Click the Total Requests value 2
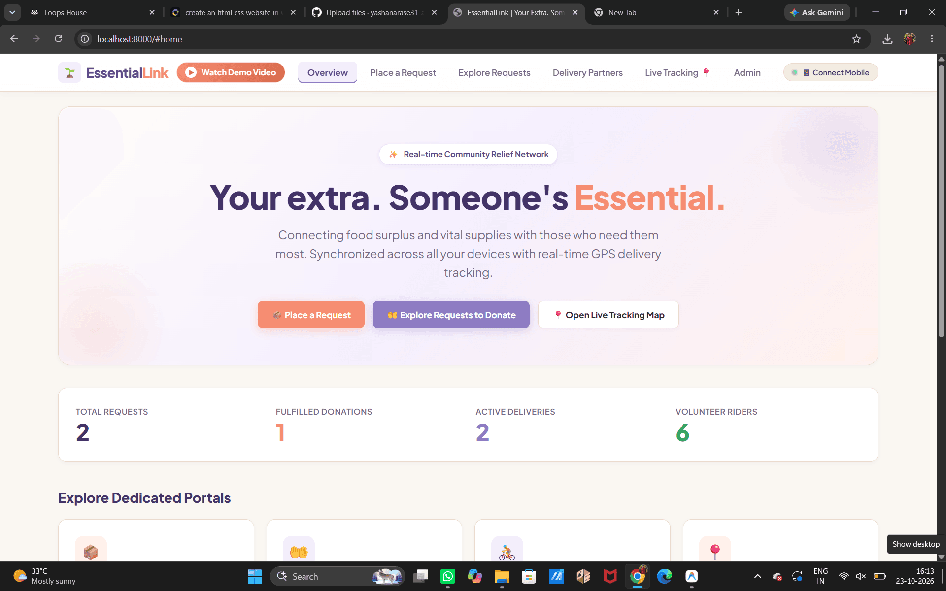The image size is (946, 591). 83,433
